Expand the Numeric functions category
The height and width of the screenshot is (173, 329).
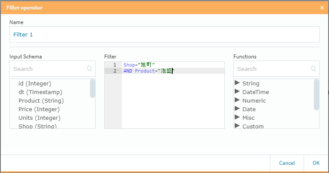coord(237,100)
